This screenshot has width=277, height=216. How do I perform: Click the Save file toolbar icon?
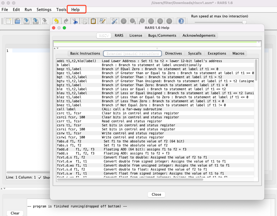point(27,21)
